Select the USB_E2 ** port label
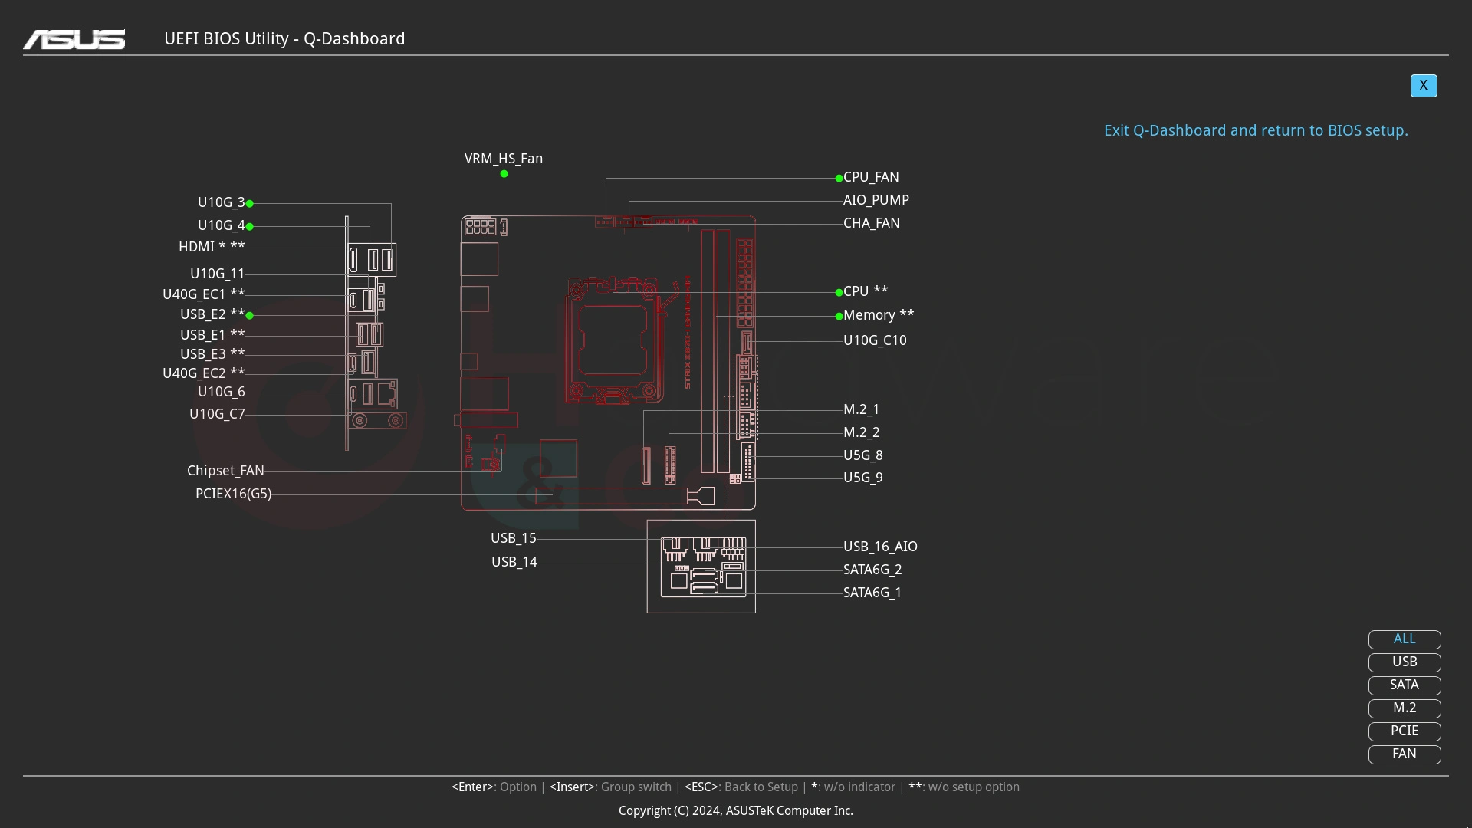The height and width of the screenshot is (828, 1472). point(212,314)
